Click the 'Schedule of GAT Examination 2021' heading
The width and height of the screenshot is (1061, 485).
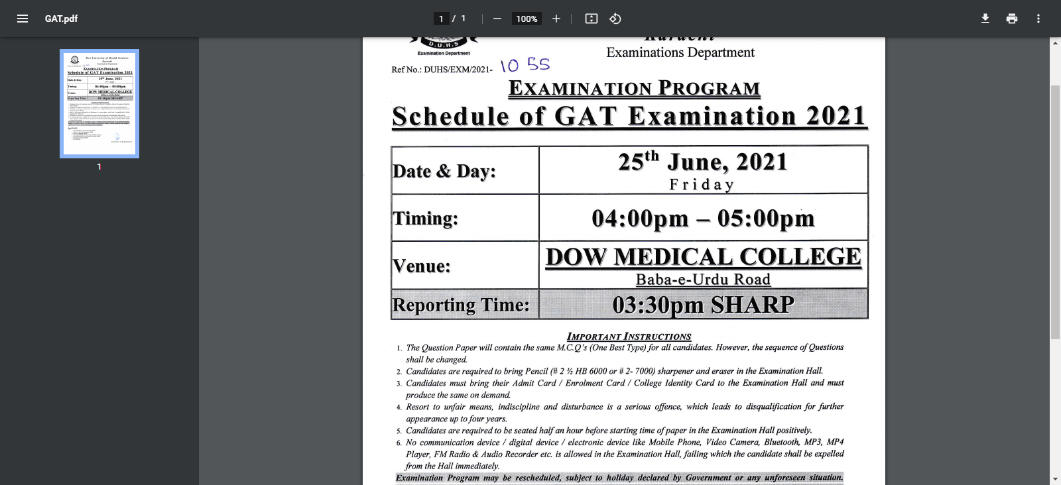pyautogui.click(x=629, y=117)
